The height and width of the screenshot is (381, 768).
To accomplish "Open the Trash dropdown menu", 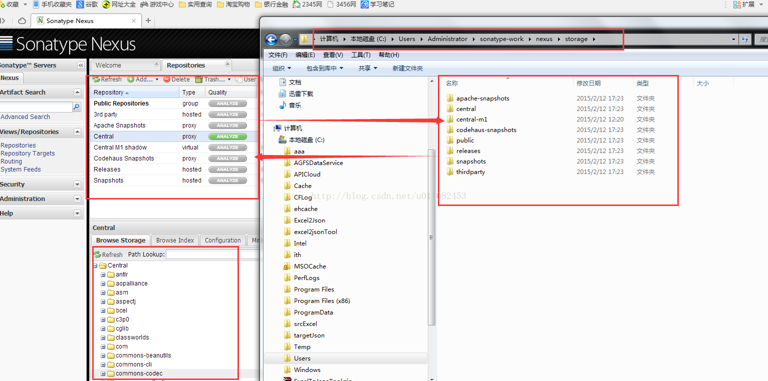I will pyautogui.click(x=213, y=79).
